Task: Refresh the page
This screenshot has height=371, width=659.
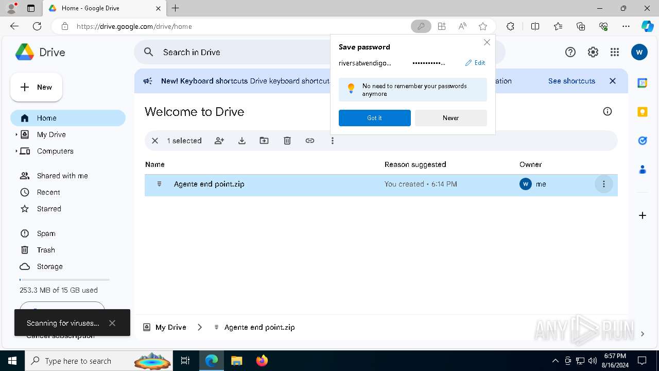Action: (37, 26)
